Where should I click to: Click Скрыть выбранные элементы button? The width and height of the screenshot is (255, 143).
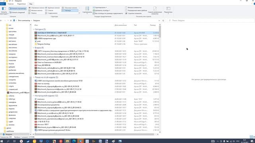tap(155, 11)
